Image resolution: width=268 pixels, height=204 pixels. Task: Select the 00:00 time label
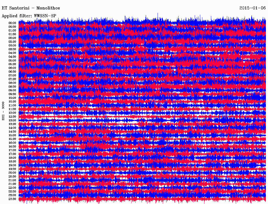pyautogui.click(x=12, y=23)
